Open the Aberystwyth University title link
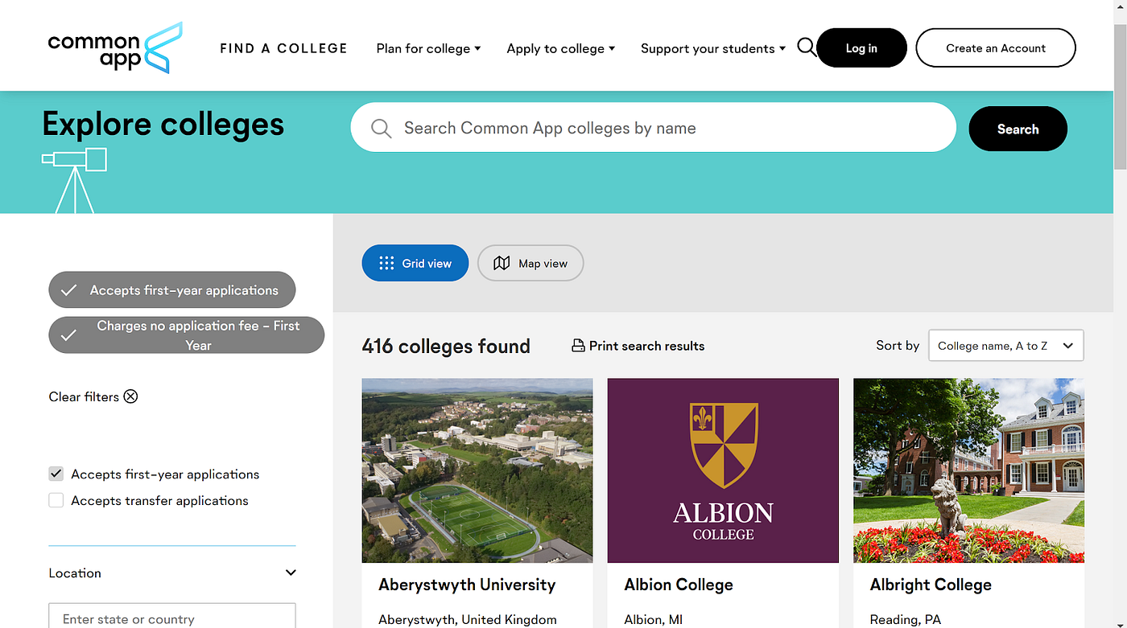The height and width of the screenshot is (628, 1127). click(467, 585)
